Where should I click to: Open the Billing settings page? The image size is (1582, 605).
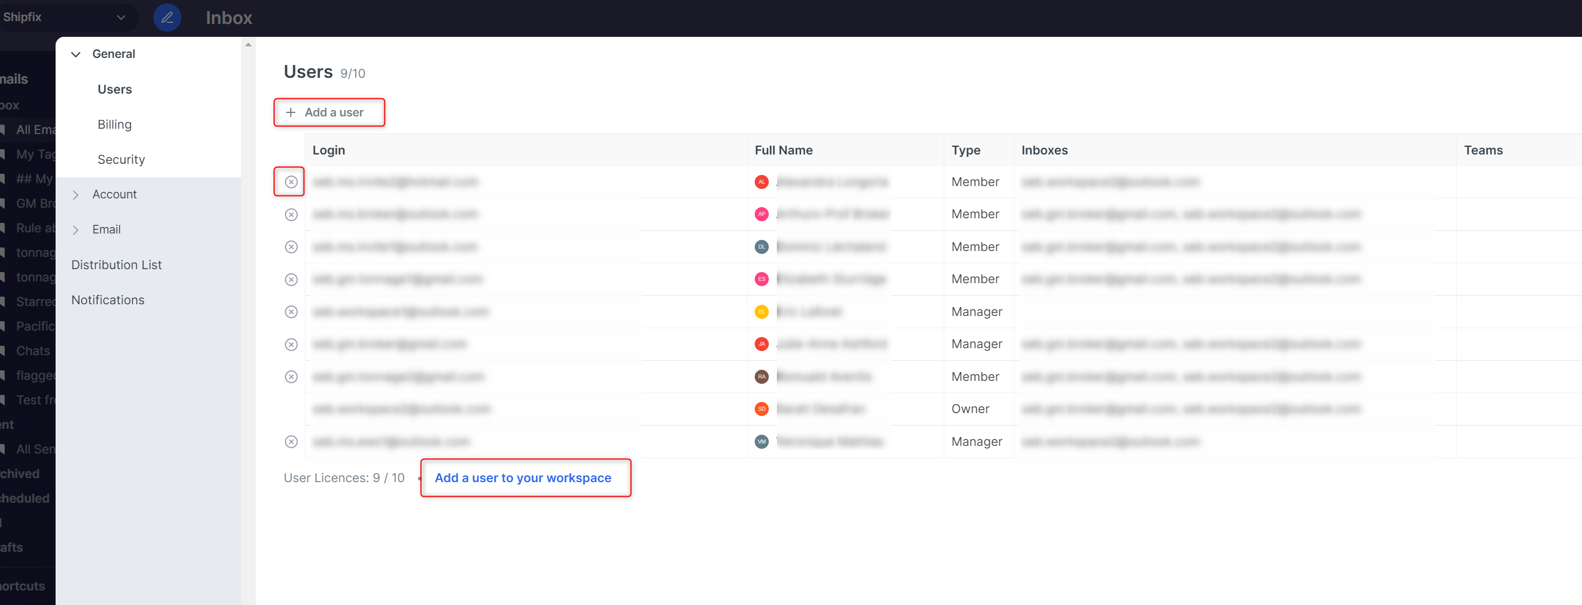click(114, 125)
